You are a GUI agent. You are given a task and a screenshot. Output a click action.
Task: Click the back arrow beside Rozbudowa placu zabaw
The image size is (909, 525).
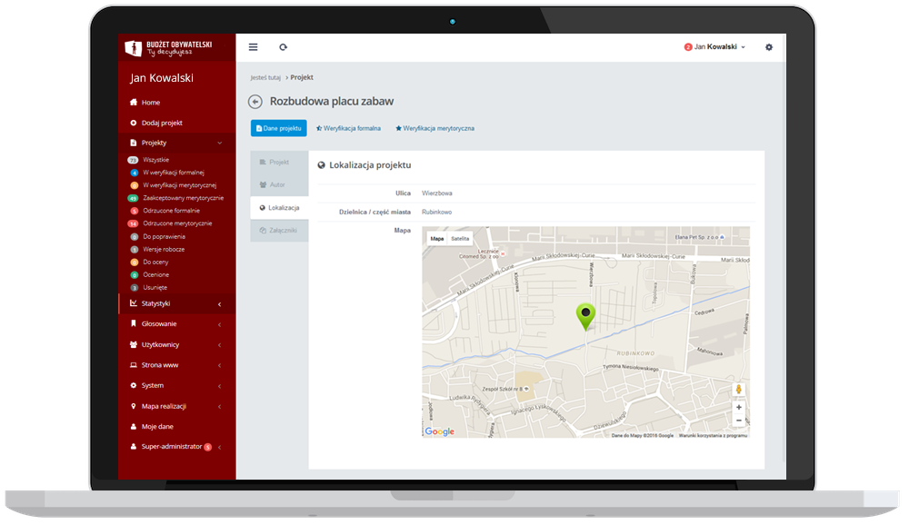click(x=255, y=102)
